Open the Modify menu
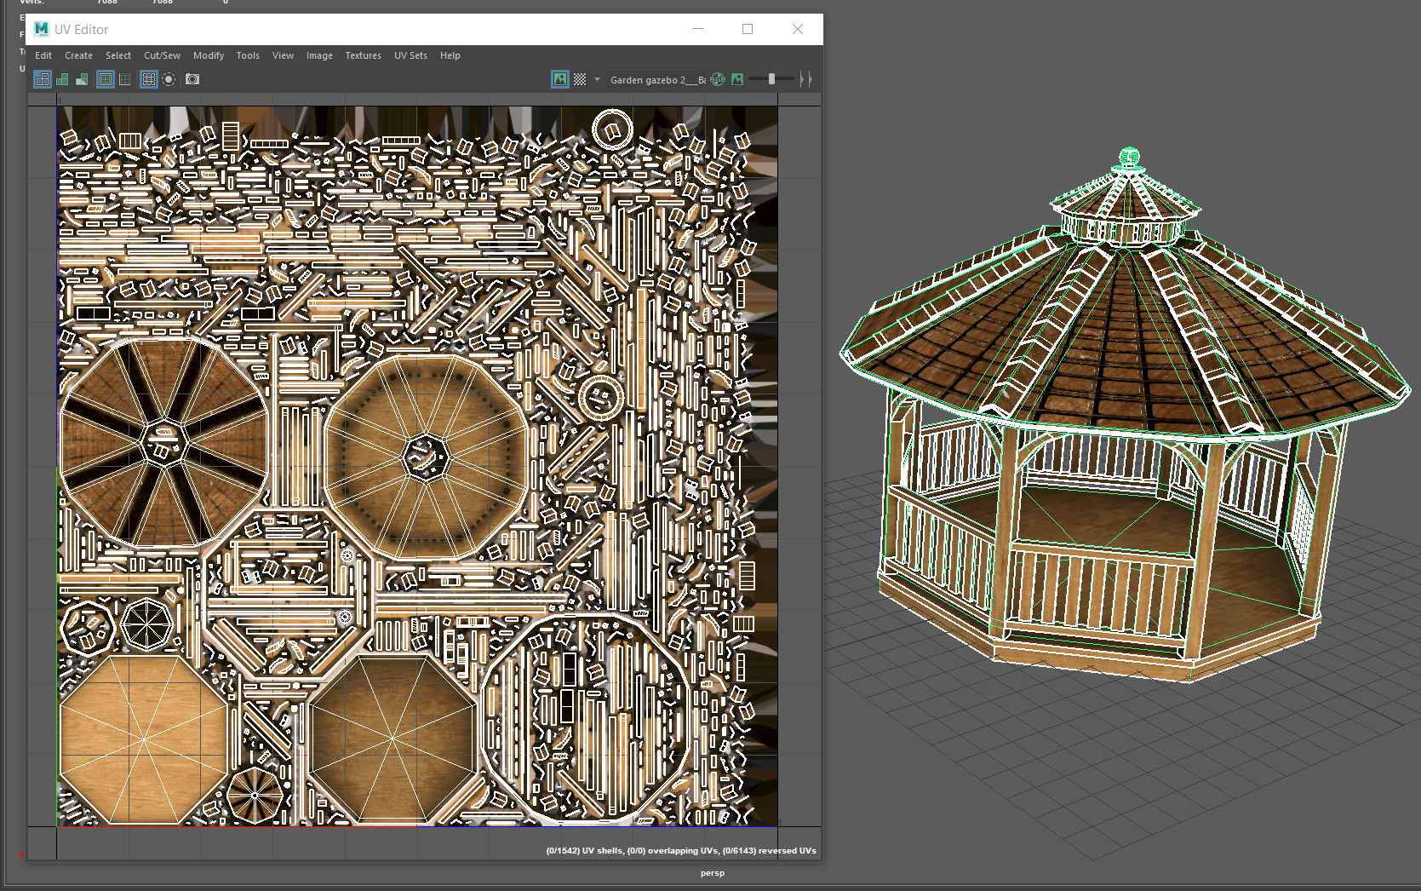 click(209, 55)
